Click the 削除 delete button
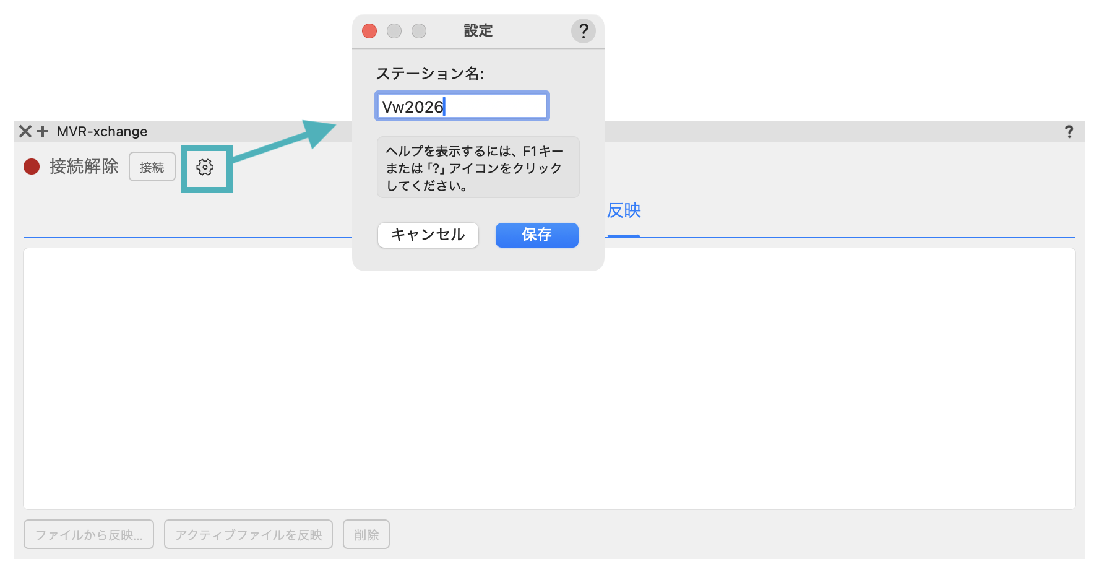The height and width of the screenshot is (572, 1099). coord(366,534)
